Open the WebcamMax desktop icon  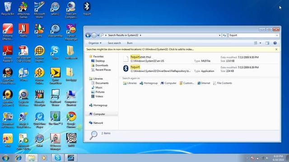point(55,31)
